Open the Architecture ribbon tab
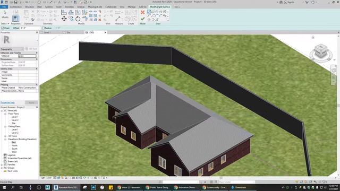Screen dimensions: 340x191 coord(16,7)
